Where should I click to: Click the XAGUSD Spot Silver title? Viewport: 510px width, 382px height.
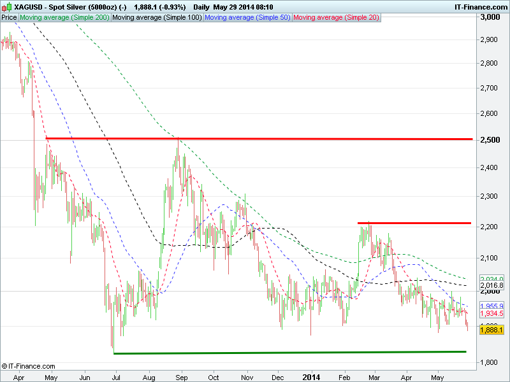pos(70,6)
